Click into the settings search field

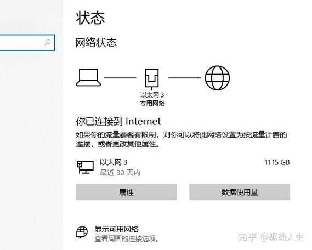(x=27, y=43)
